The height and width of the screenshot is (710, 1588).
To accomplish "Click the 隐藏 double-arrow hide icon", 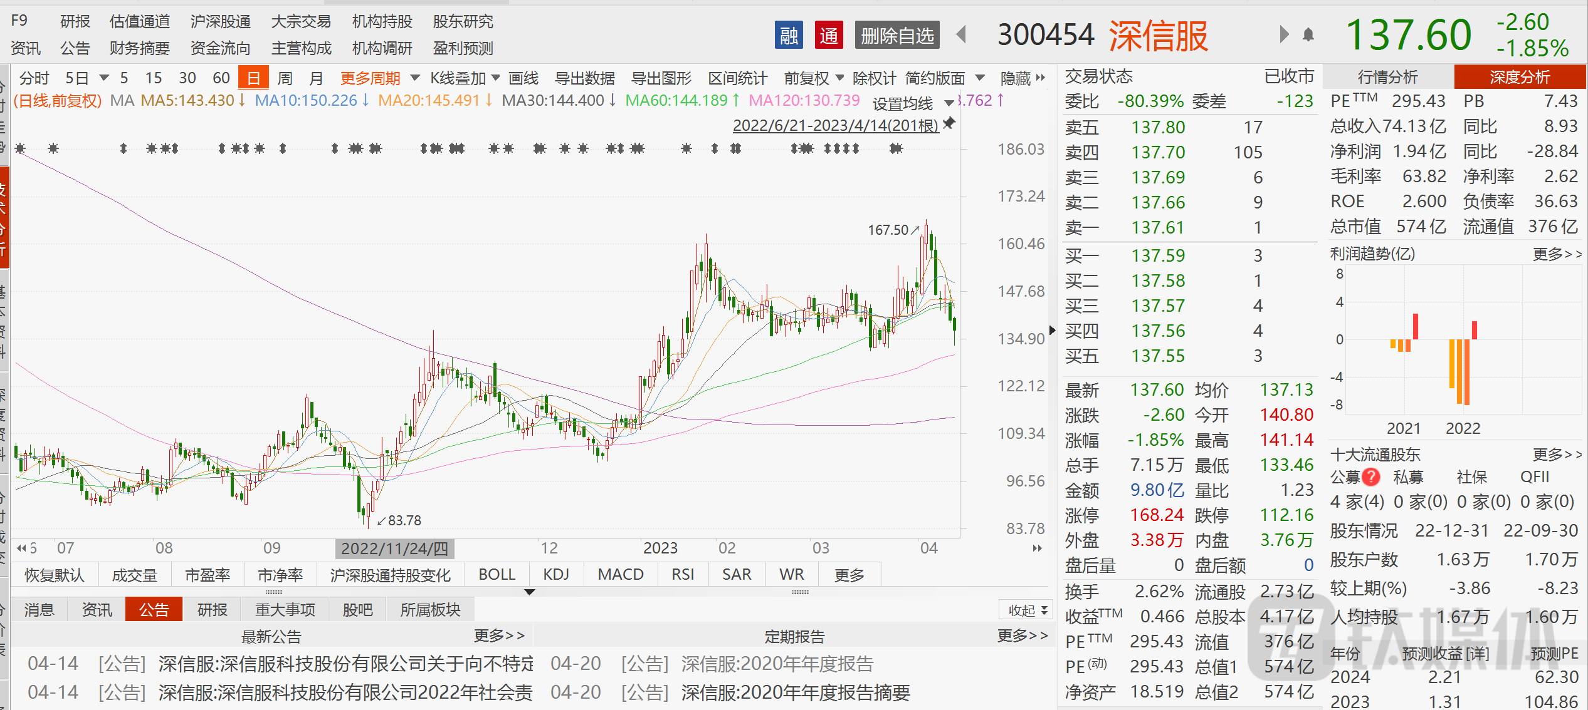I will [1041, 78].
